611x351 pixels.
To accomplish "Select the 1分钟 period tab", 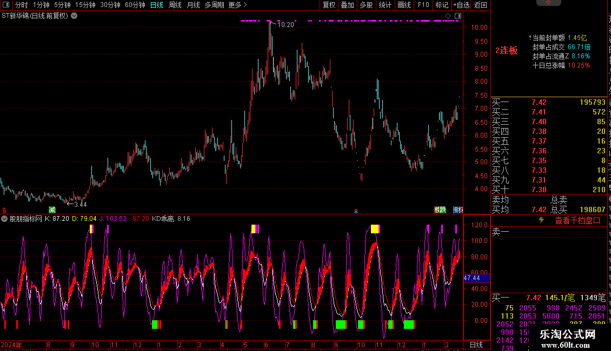I will (41, 5).
